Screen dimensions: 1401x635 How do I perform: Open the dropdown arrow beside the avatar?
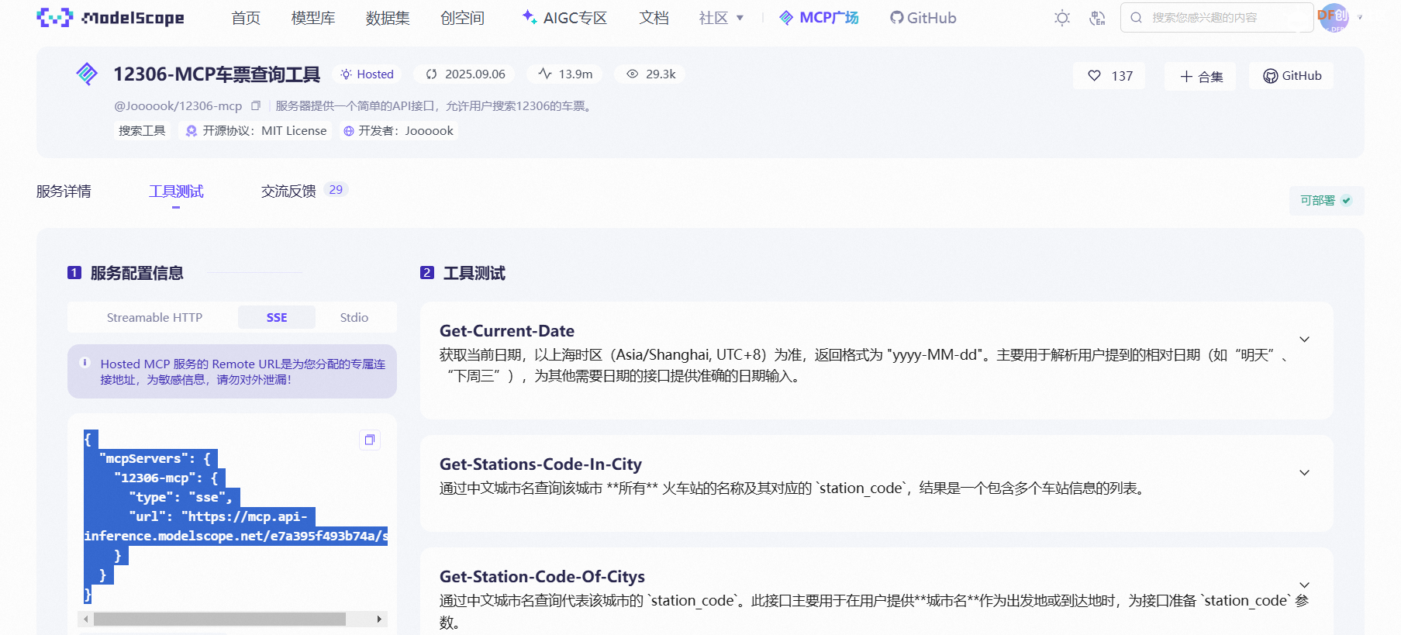pyautogui.click(x=1360, y=18)
